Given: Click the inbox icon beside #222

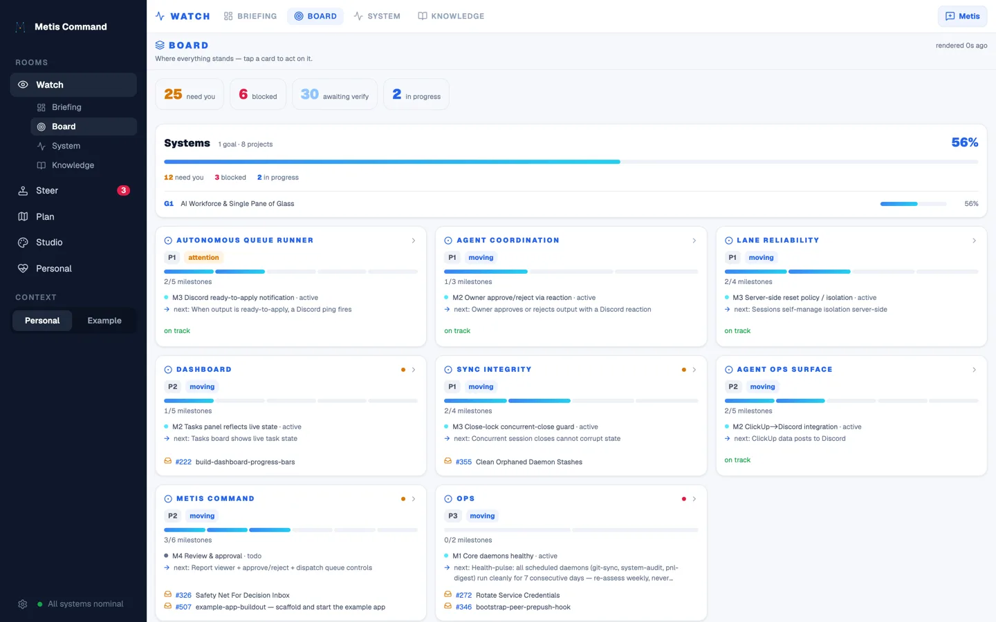Looking at the screenshot, I should 168,461.
